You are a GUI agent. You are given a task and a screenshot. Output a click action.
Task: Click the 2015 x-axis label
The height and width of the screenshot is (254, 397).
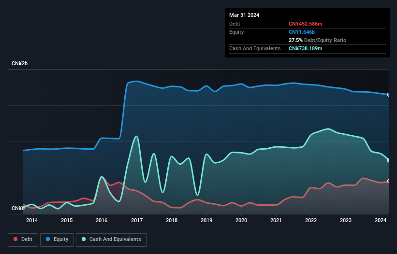coord(67,220)
